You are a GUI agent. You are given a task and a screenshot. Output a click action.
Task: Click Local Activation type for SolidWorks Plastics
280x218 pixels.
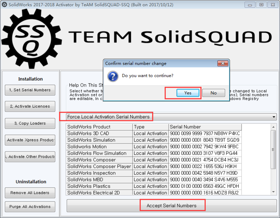coord(151,186)
